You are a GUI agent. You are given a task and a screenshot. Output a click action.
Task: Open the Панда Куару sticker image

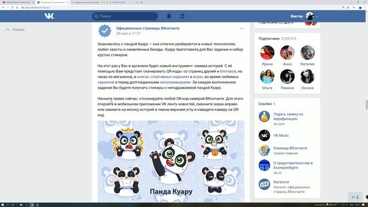[x=171, y=162]
